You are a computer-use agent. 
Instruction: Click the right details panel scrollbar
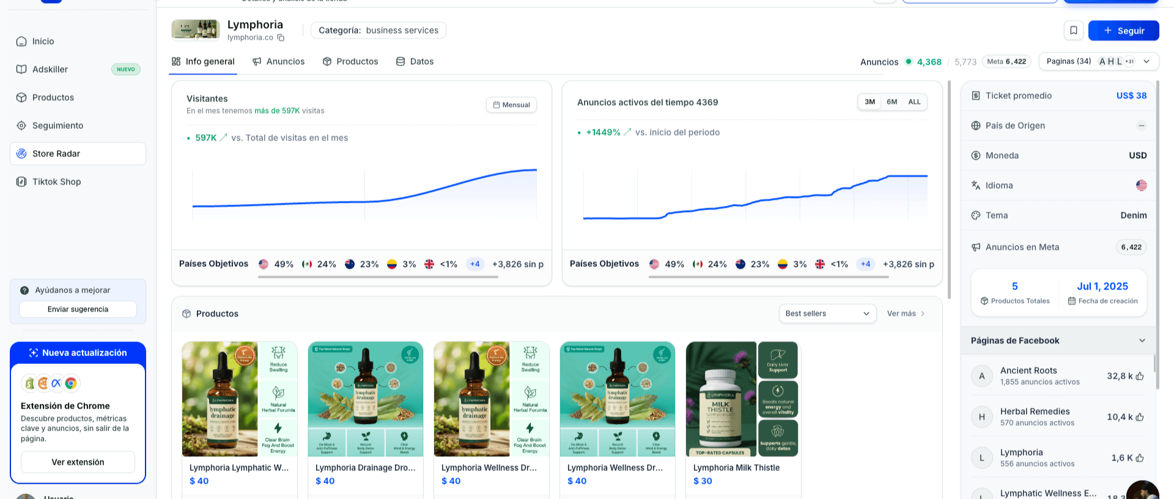click(1157, 235)
